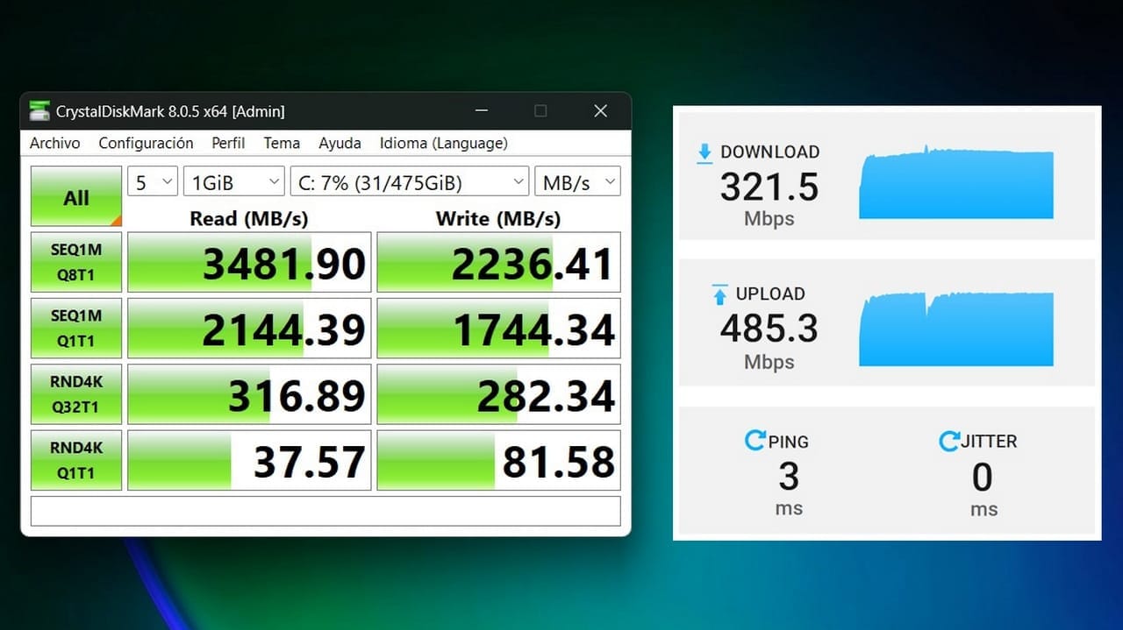
Task: Click the ping value of 3
Action: click(789, 478)
